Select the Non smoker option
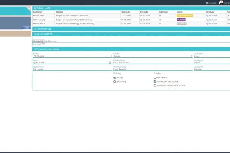The width and height of the screenshot is (230, 153). pyautogui.click(x=155, y=78)
